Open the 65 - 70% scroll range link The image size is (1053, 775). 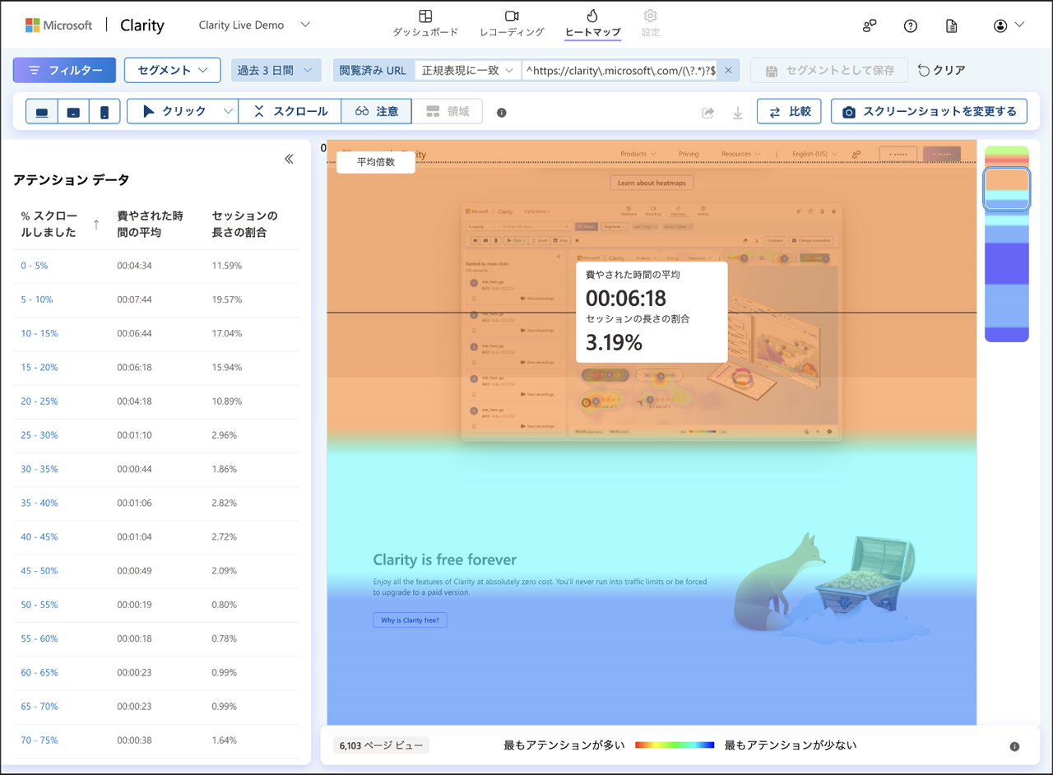coord(39,706)
